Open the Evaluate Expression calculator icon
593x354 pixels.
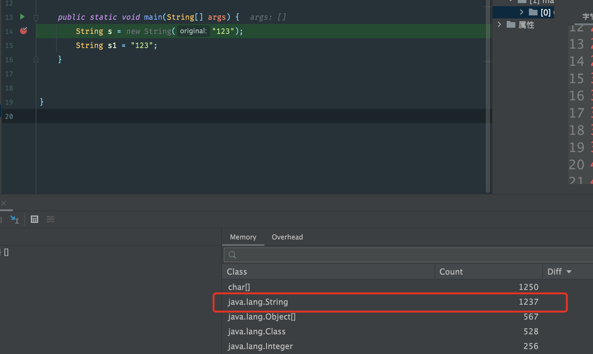point(35,219)
